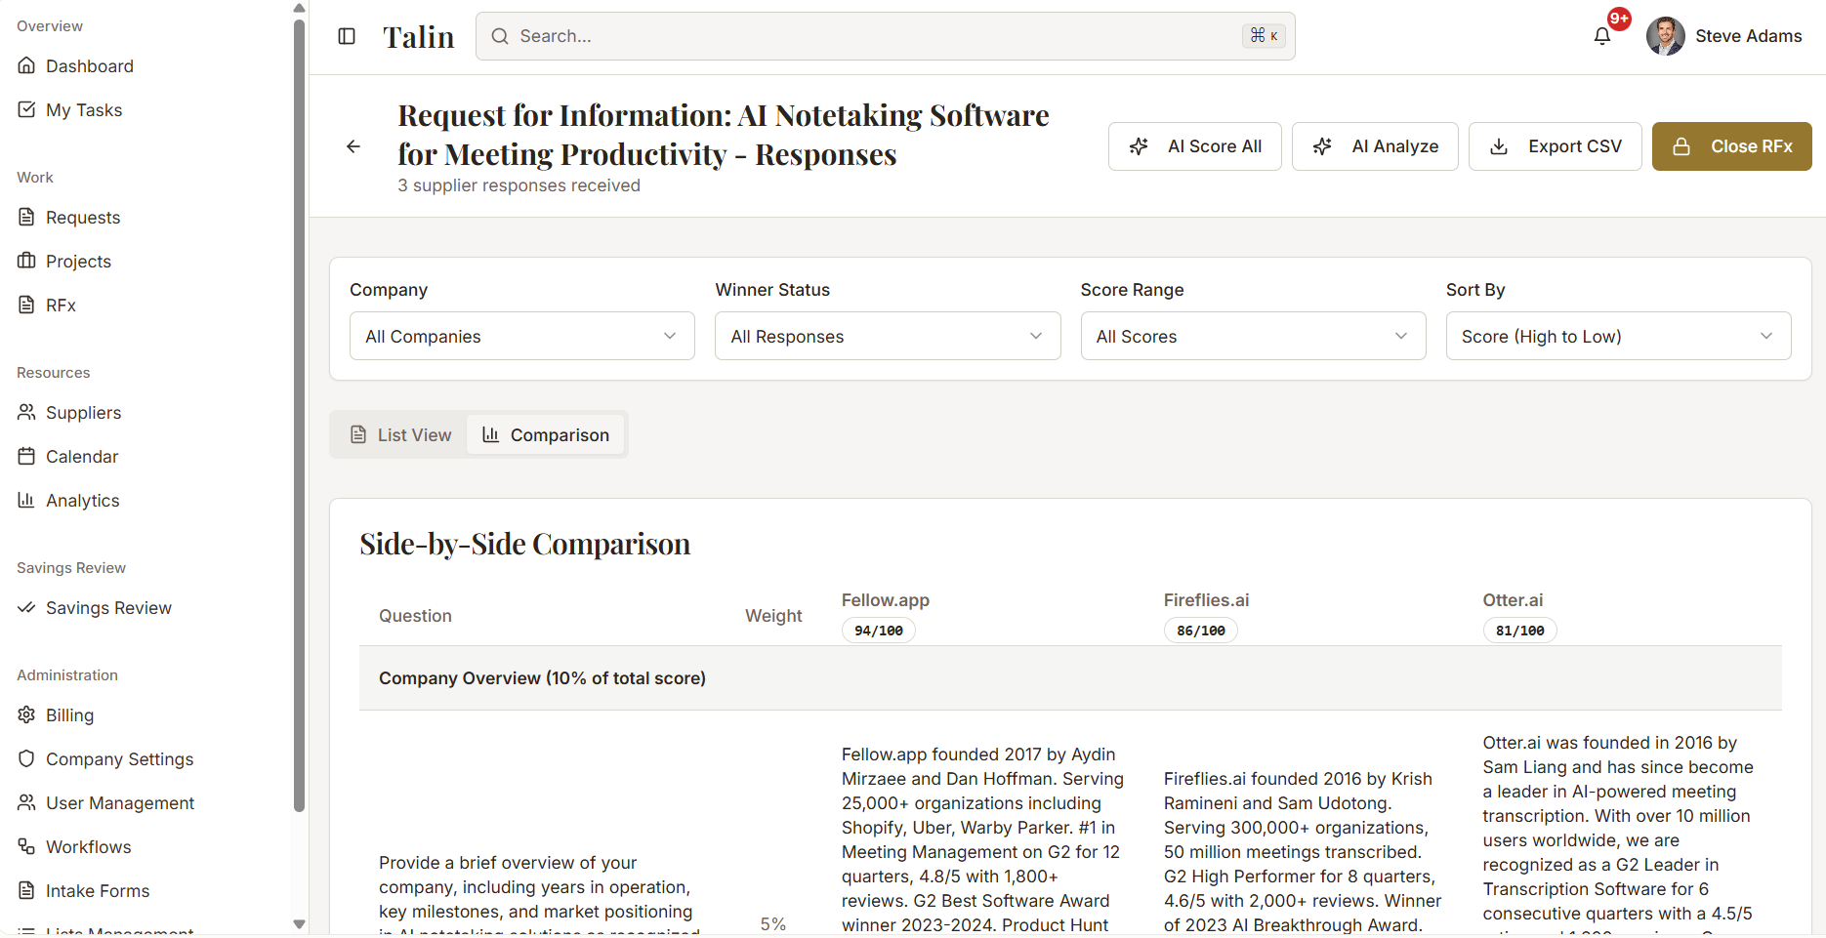Click the Workflows icon in sidebar

26,846
